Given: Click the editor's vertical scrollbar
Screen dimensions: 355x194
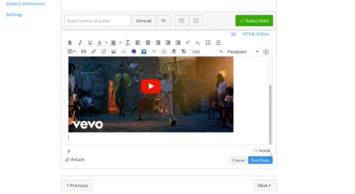Looking at the screenshot, I should pos(270,114).
